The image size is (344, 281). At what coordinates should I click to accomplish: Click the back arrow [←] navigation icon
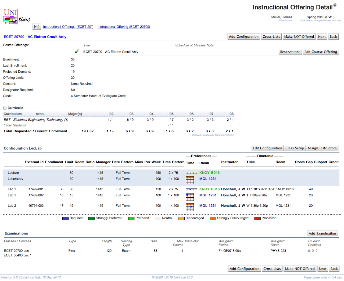coord(37,27)
